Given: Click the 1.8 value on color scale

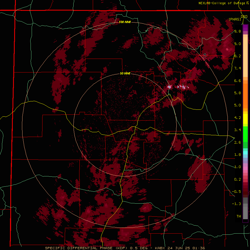Looking at the screenshot, I should click(x=237, y=155).
